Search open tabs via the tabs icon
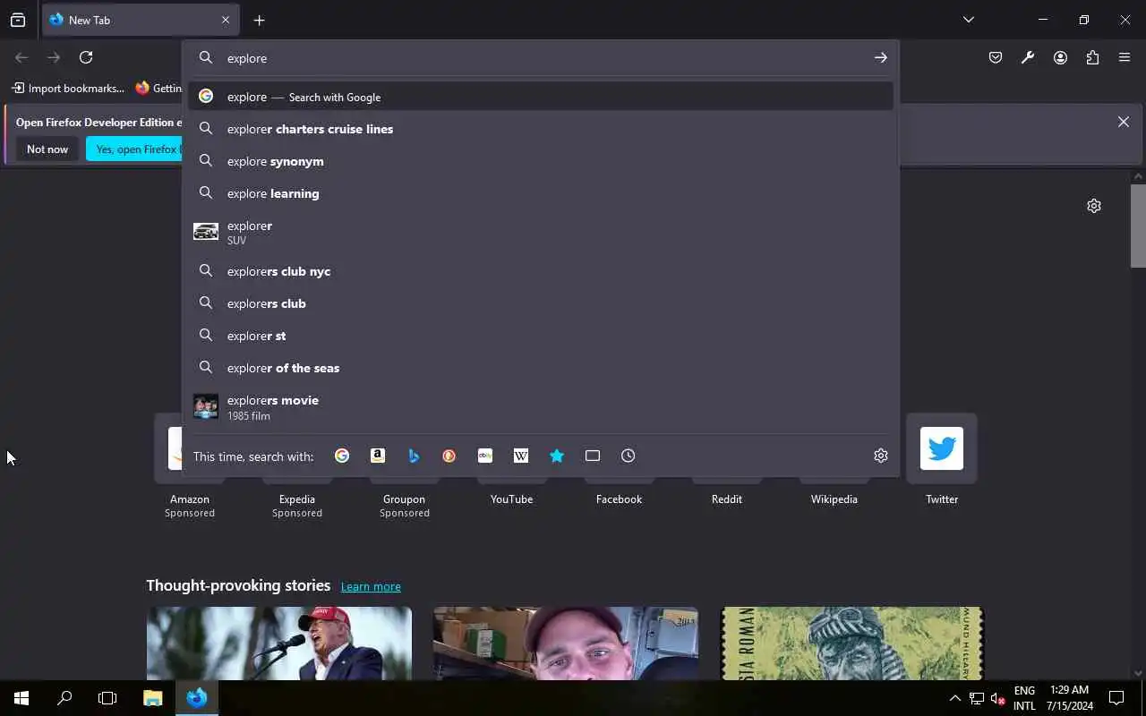Screen dimensions: 1146x716 (x=593, y=456)
